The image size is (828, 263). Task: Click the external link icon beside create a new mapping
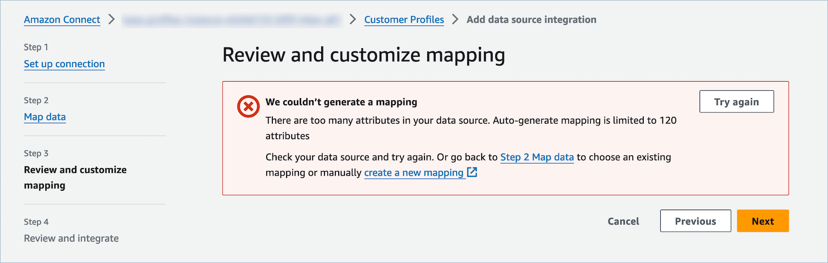click(x=472, y=172)
